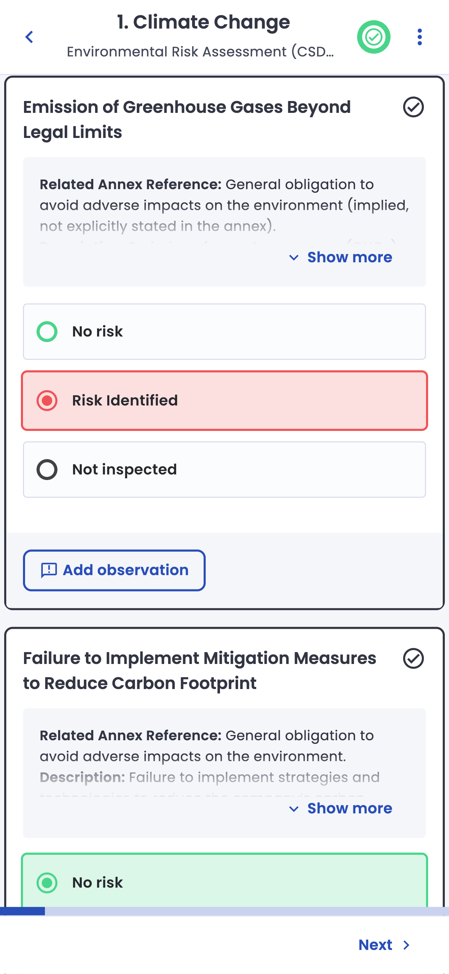
Task: Click checkmark icon on Mitigation Measures card
Action: [x=413, y=658]
